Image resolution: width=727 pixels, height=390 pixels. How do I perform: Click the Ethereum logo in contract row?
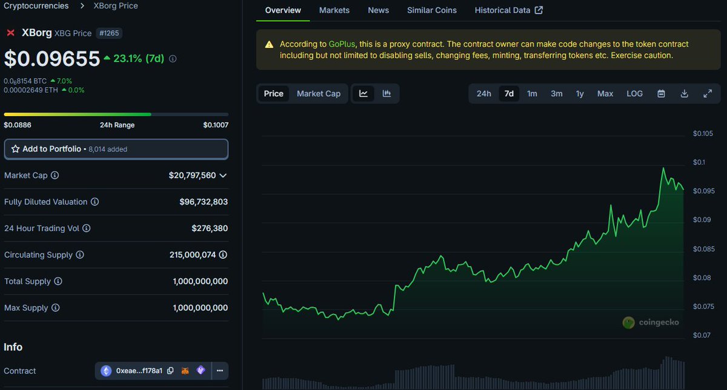pyautogui.click(x=106, y=371)
